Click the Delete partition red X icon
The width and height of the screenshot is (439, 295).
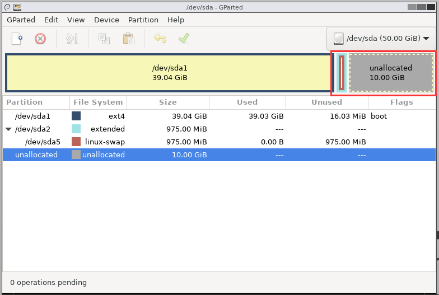(x=40, y=39)
